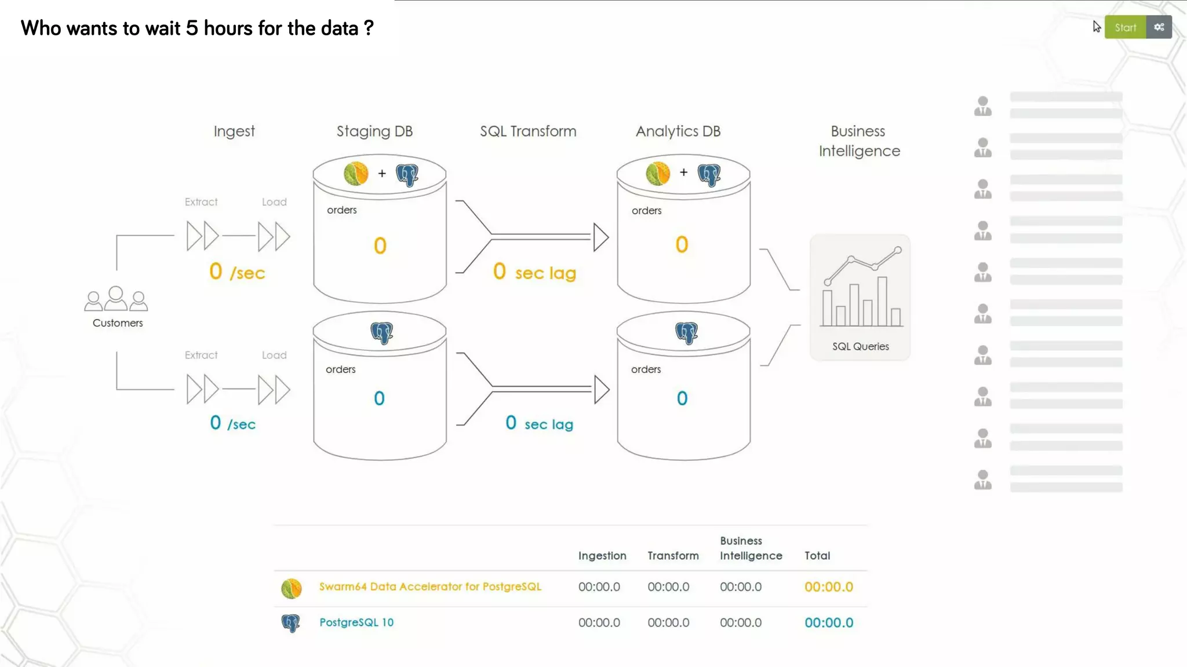Click the orange Swarm64 total time value
The width and height of the screenshot is (1187, 667).
(828, 587)
